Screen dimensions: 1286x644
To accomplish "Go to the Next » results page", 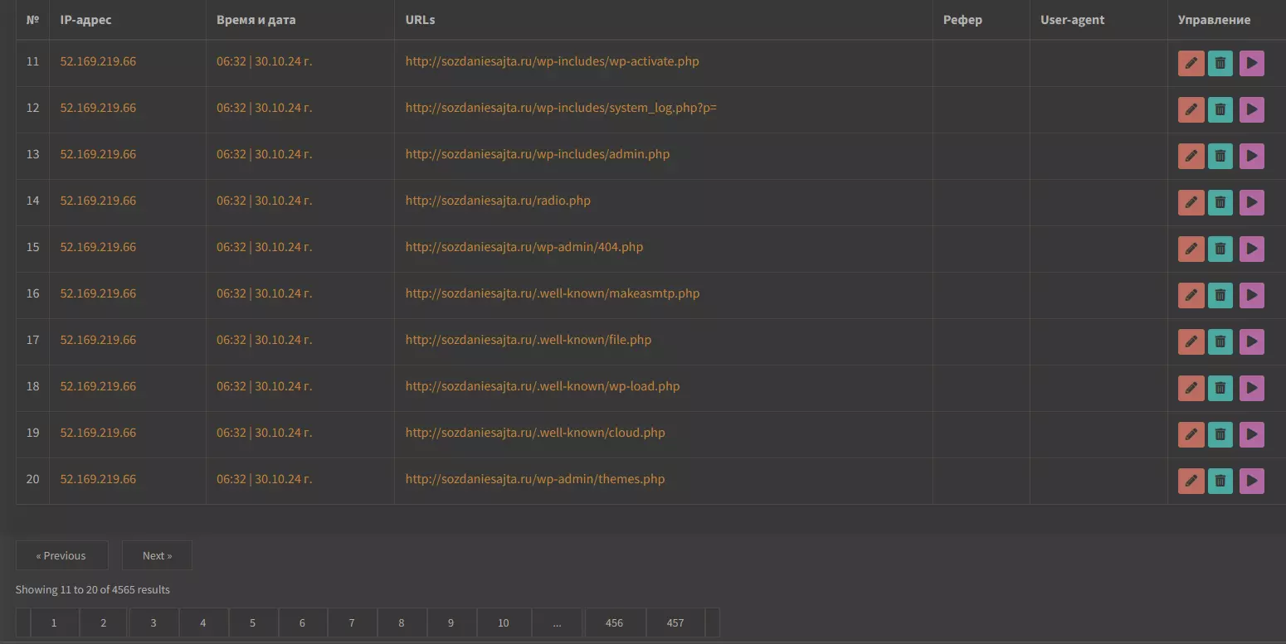I will pos(157,555).
